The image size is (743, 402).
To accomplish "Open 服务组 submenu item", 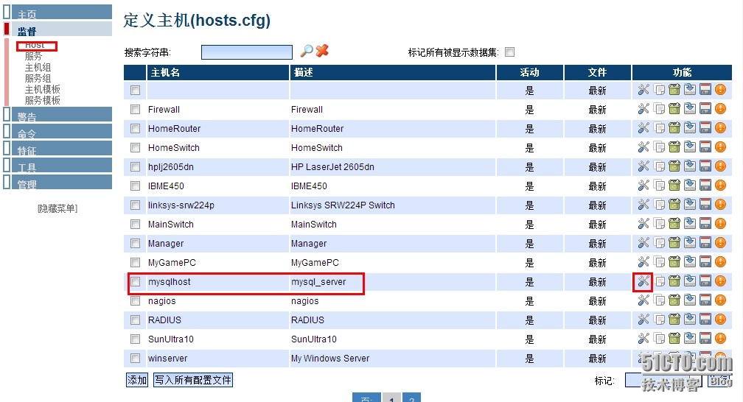I will (x=38, y=78).
